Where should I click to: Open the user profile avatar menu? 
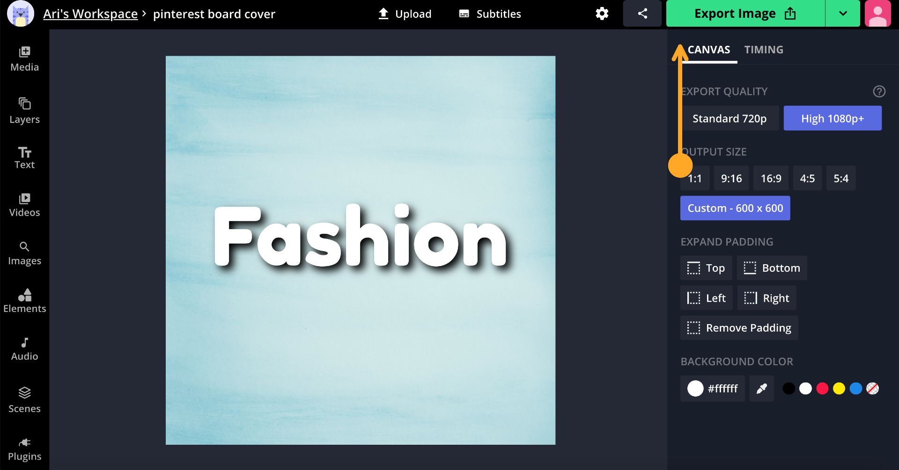point(877,14)
